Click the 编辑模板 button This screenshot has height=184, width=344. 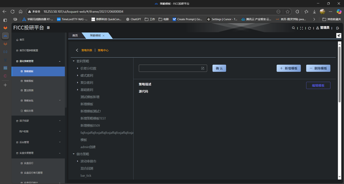318,85
